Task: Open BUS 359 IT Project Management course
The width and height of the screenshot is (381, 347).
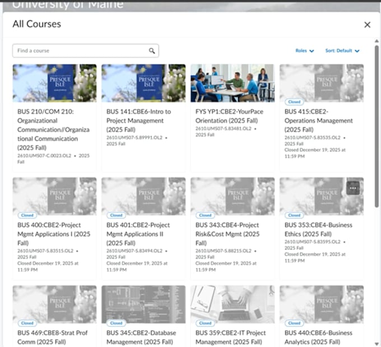Action: point(230,337)
